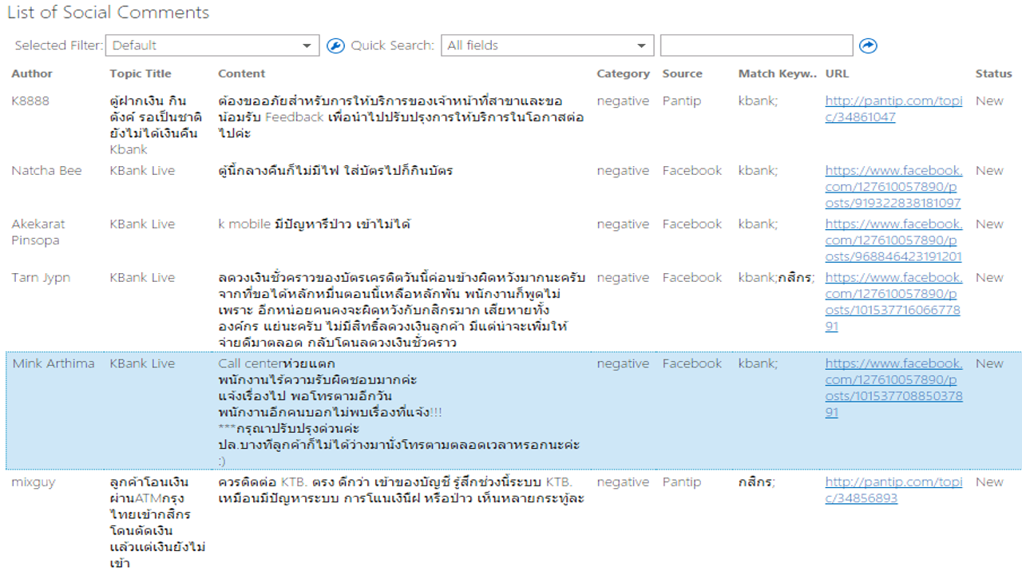The image size is (1022, 575).
Task: Select the author mixguy cell
Action: click(34, 482)
